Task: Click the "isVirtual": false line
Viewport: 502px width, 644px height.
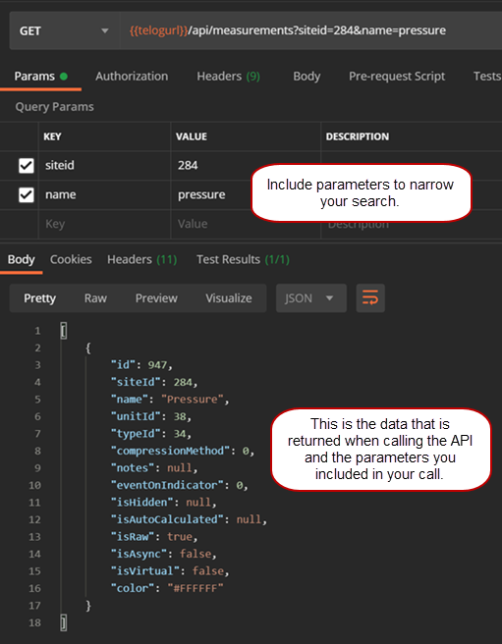Action: pyautogui.click(x=170, y=571)
